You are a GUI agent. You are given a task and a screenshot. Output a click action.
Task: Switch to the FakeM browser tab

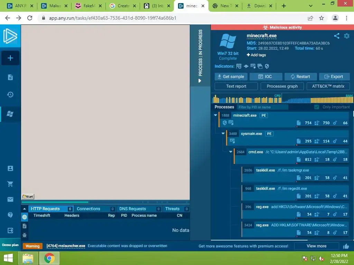[x=88, y=6]
